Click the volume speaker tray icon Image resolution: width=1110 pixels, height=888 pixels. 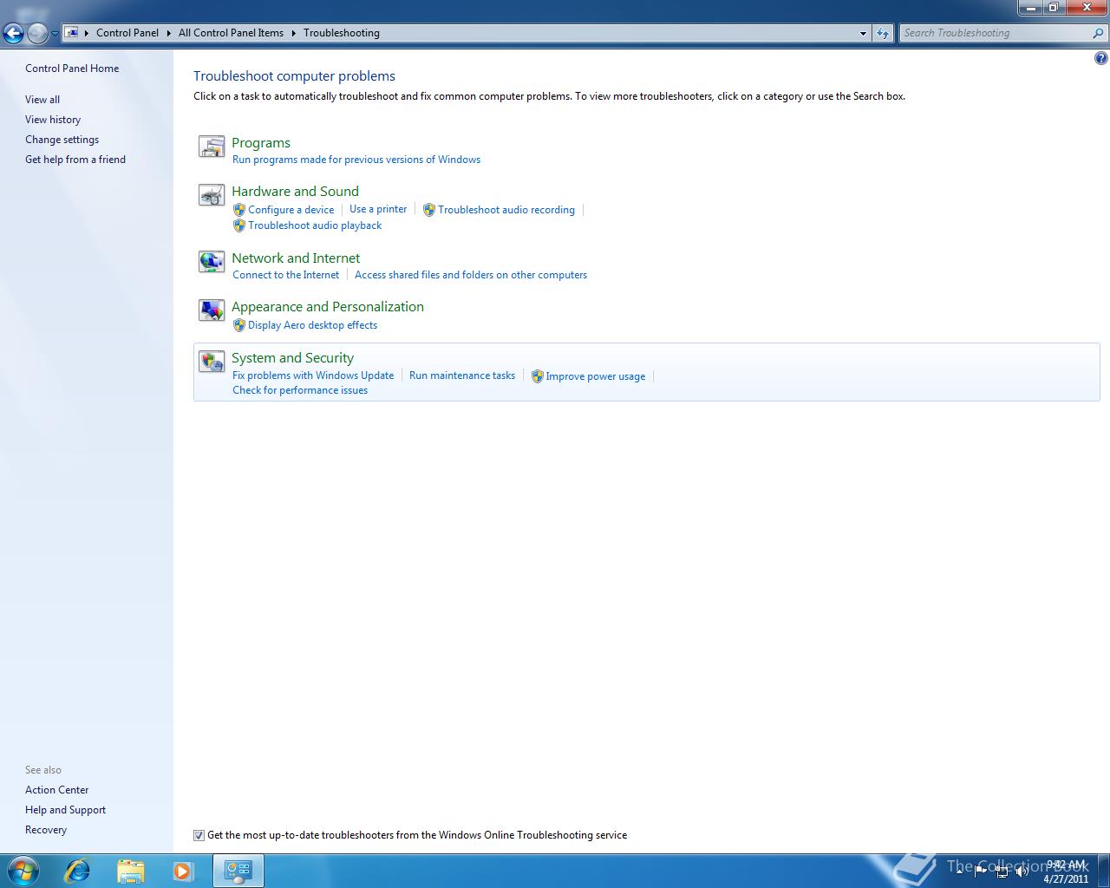click(1022, 872)
